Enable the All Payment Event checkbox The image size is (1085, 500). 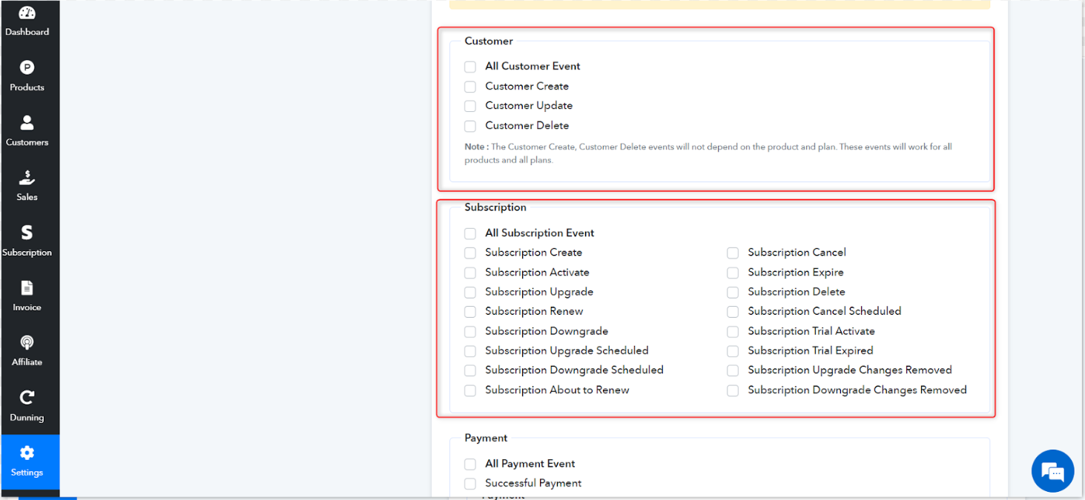pos(470,464)
